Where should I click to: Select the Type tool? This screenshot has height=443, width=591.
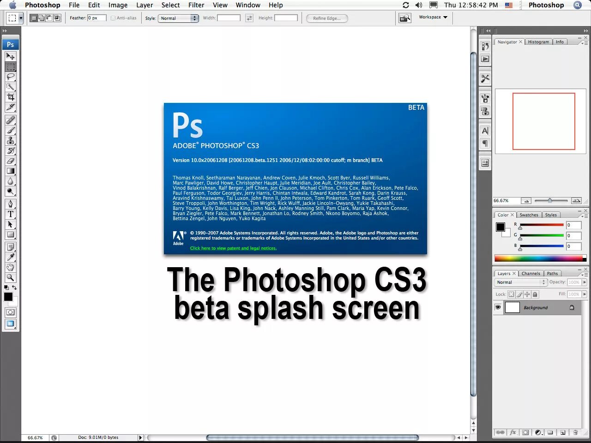pos(10,214)
